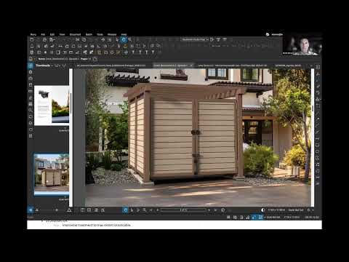Open the right-side panel icon at the tab bar's end
The height and width of the screenshot is (262, 349).
pyautogui.click(x=318, y=67)
